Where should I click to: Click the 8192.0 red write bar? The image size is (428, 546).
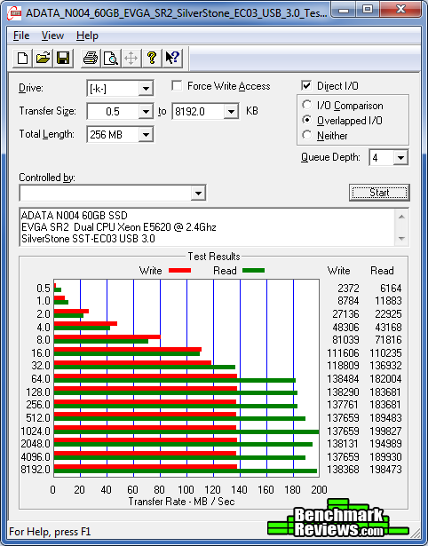click(x=146, y=467)
